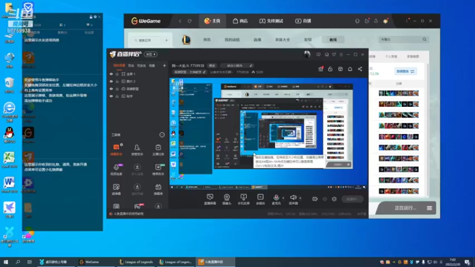475x267 pixels.
Task: Open the skin shirt icon in streaming title bar
Action: tap(334, 55)
